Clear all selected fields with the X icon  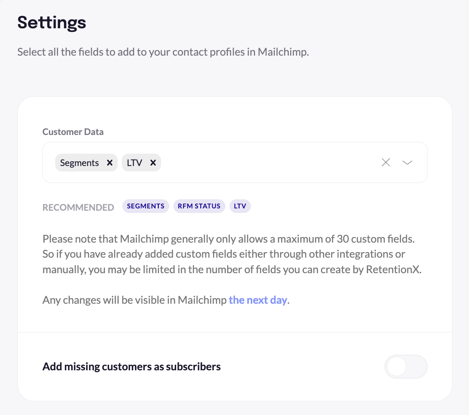(x=386, y=162)
